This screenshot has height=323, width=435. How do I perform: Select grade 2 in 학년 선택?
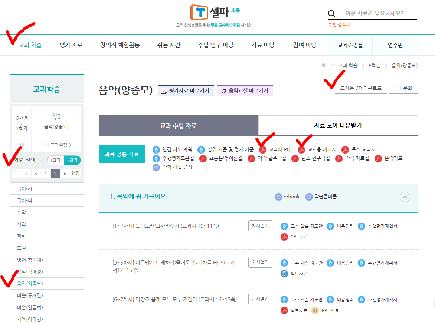(26, 173)
